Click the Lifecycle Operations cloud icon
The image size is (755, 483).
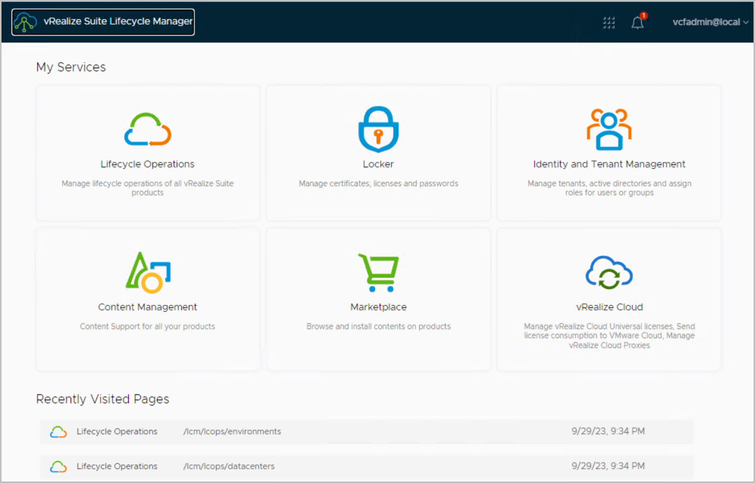tap(147, 130)
